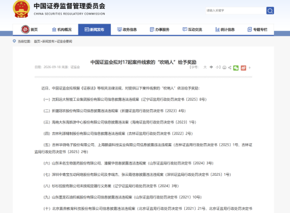Open the 政务信息 navigation tab
290x213 pixels.
(x=127, y=29)
